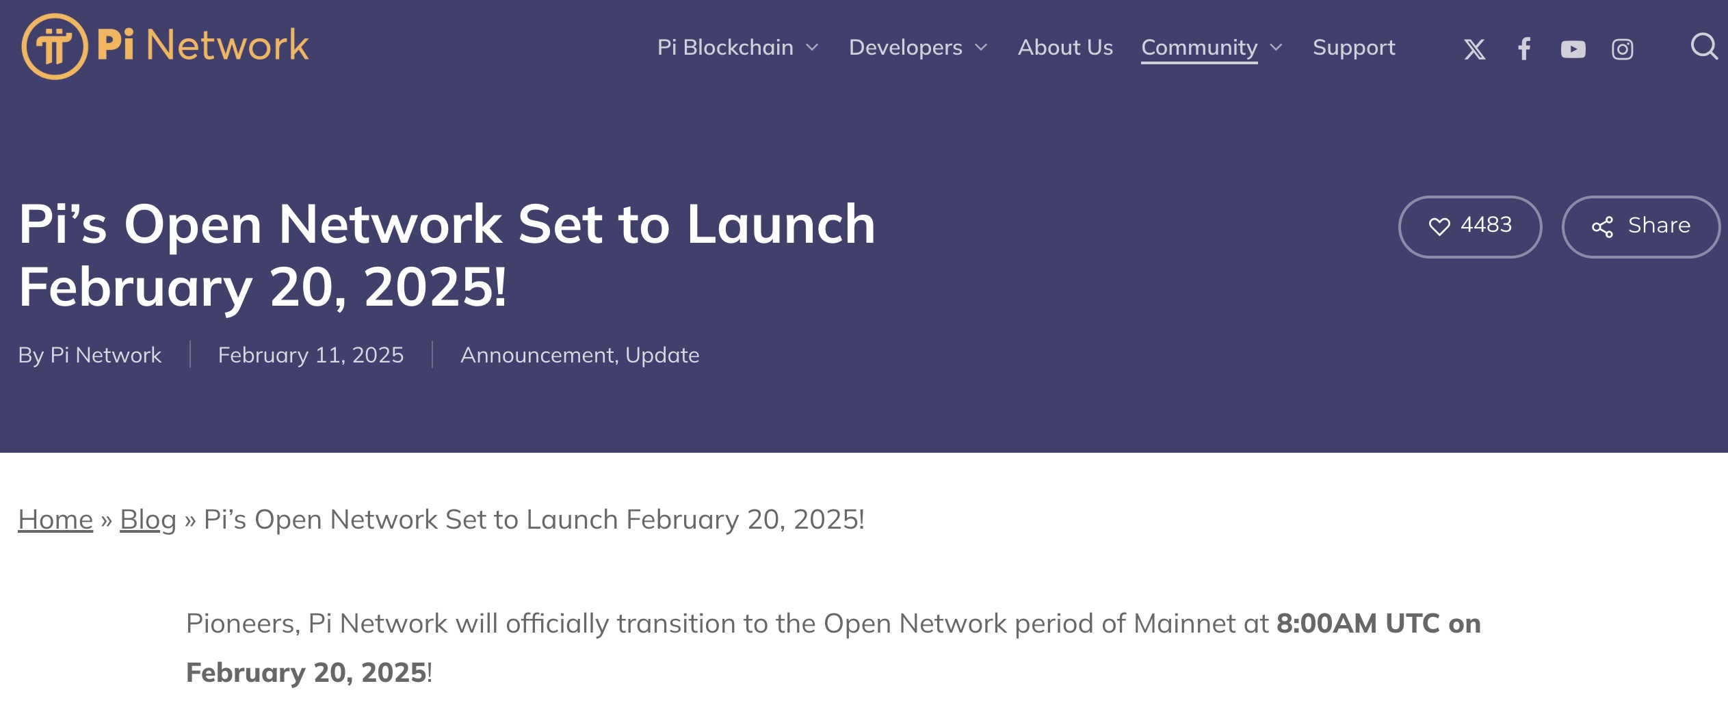Expand the Developers dropdown chevron
The height and width of the screenshot is (714, 1728).
[981, 47]
